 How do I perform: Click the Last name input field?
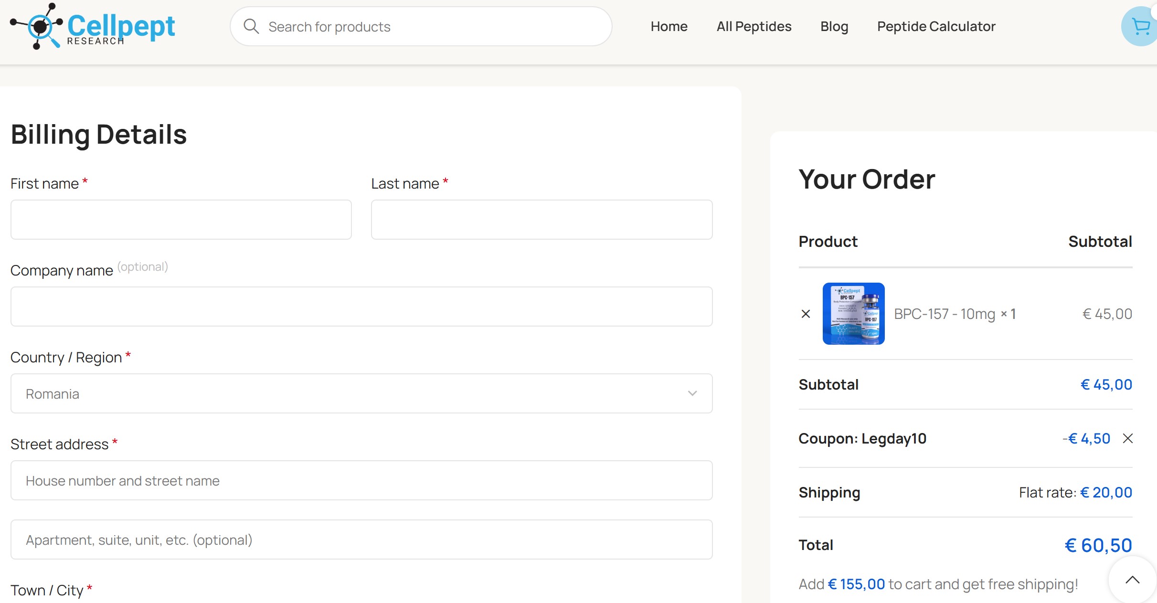click(541, 219)
